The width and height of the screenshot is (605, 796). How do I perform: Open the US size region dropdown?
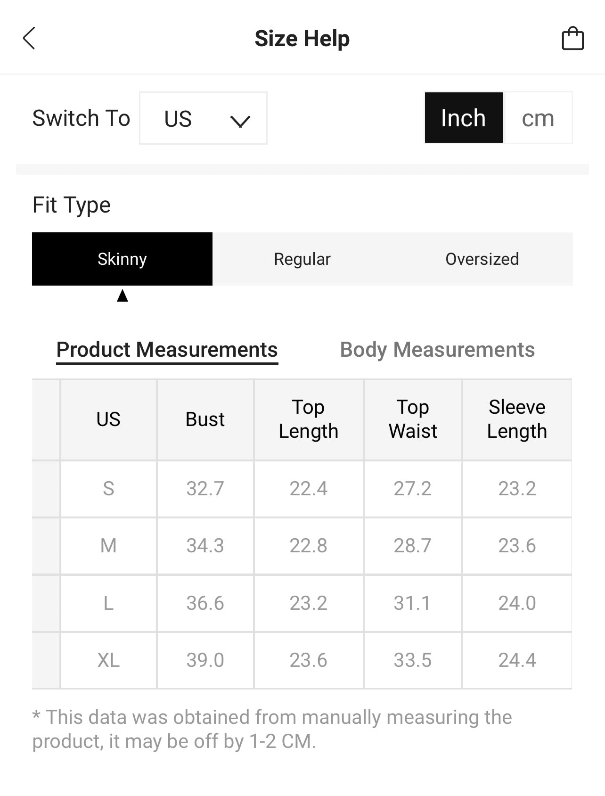[x=203, y=118]
